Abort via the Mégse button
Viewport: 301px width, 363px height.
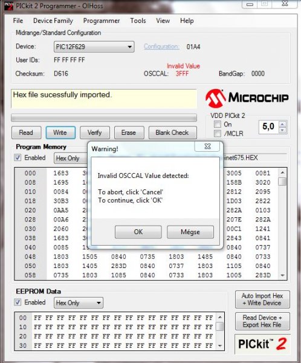click(x=190, y=232)
